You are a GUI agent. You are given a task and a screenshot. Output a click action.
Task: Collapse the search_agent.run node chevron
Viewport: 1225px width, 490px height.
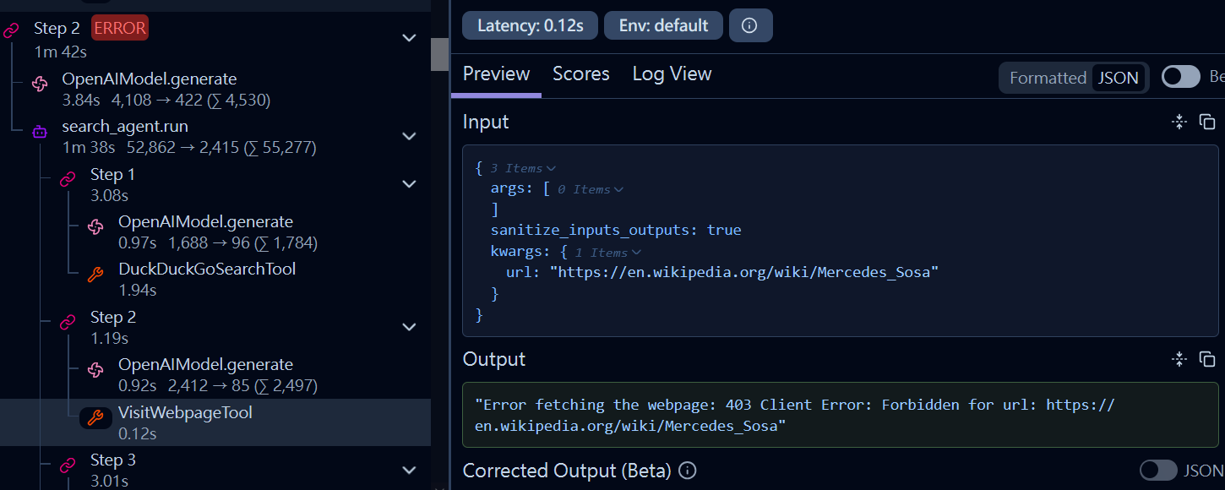click(x=409, y=136)
